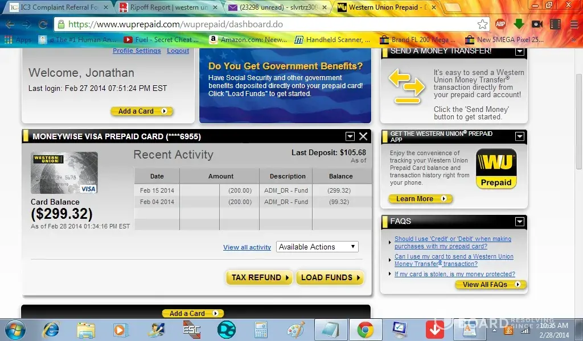Click the green download arrow extension icon

coord(519,24)
